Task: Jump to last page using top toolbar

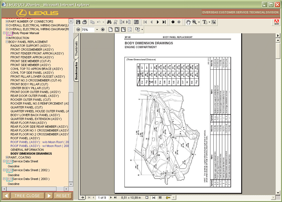Action: point(164,22)
